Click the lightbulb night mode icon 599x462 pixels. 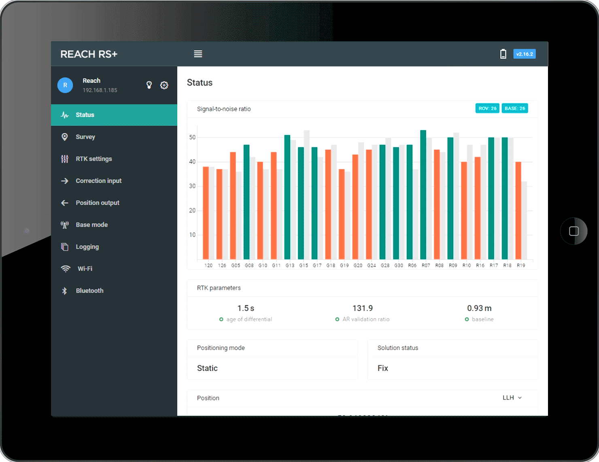(x=149, y=85)
